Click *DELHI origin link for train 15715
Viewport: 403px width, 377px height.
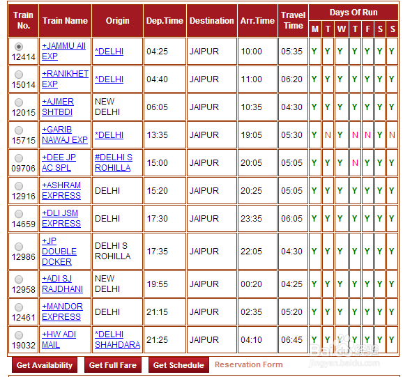coord(109,135)
